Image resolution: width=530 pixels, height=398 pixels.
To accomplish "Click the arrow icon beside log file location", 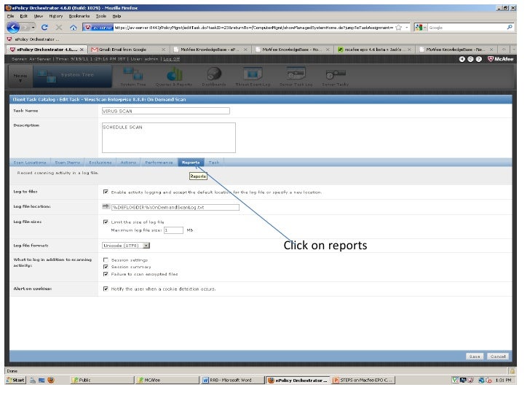I will point(106,206).
